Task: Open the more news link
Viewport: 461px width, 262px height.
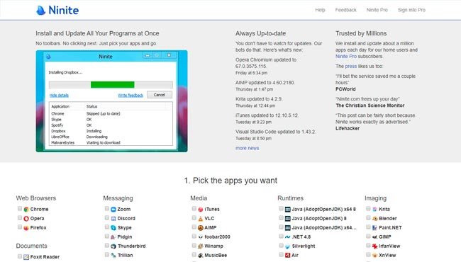Action: pyautogui.click(x=248, y=148)
